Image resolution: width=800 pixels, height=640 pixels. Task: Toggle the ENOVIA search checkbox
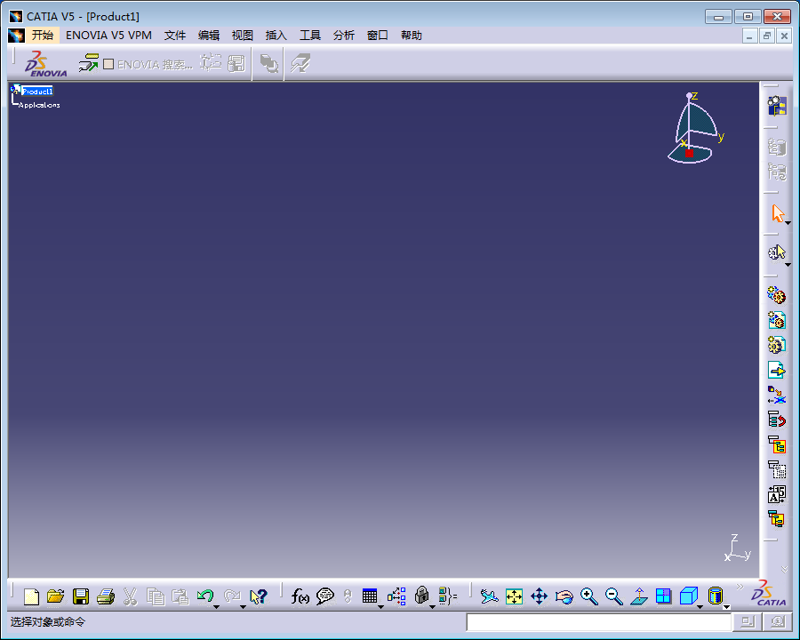(108, 64)
